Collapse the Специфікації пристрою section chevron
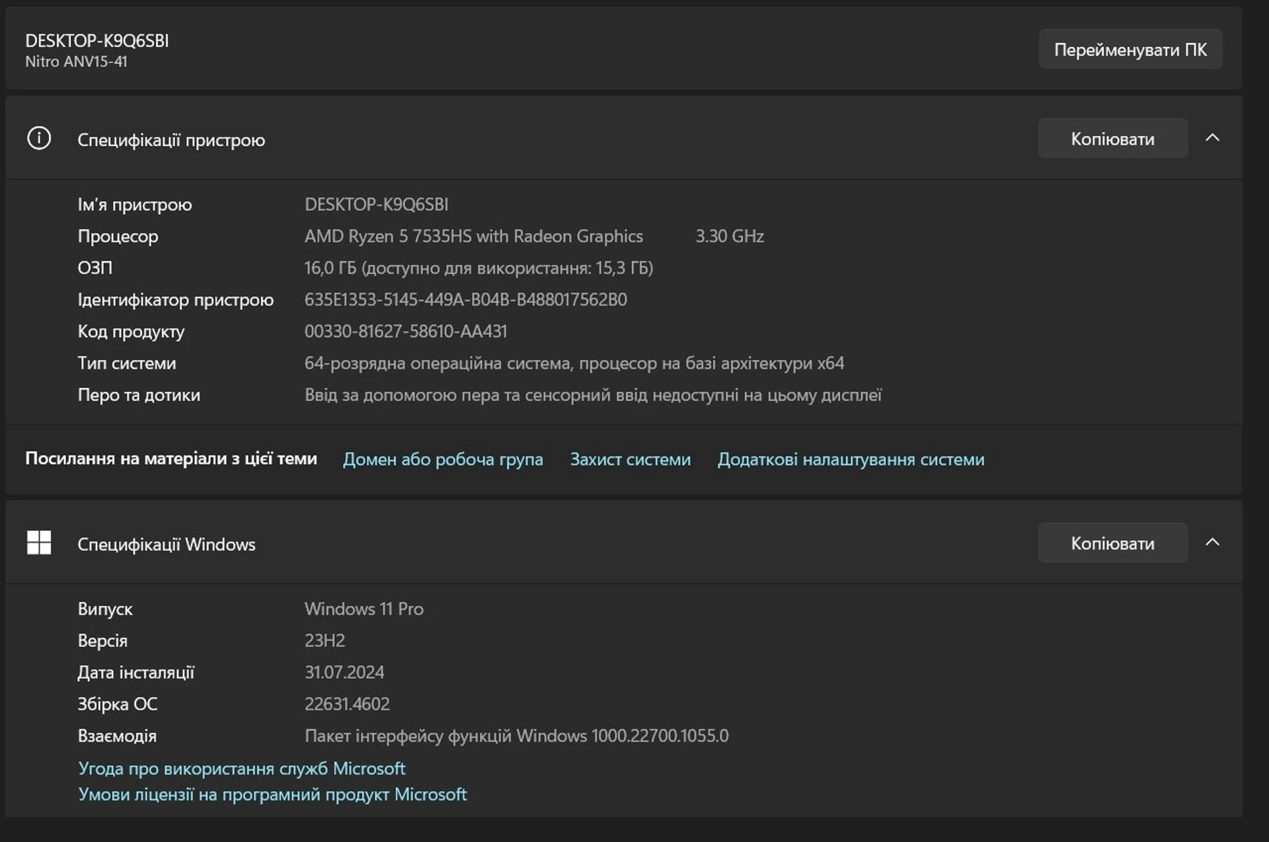Screen dimensions: 1269x842 pyautogui.click(x=1212, y=138)
